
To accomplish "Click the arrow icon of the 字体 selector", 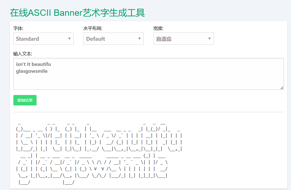I will [69, 39].
